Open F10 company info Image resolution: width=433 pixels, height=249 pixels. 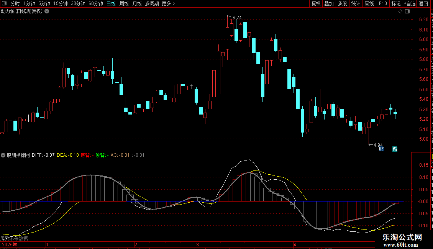point(383,3)
